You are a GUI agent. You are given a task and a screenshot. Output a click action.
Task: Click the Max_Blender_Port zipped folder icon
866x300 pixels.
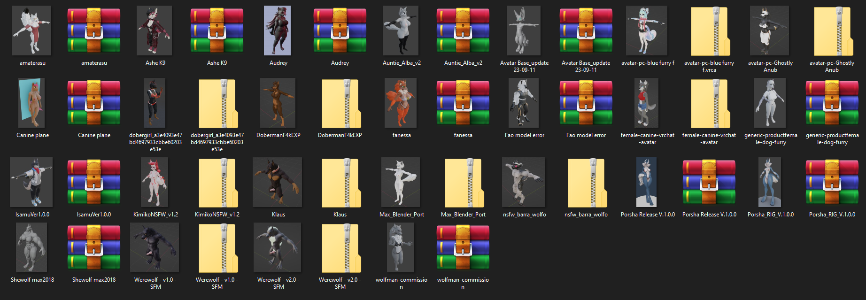coord(465,183)
